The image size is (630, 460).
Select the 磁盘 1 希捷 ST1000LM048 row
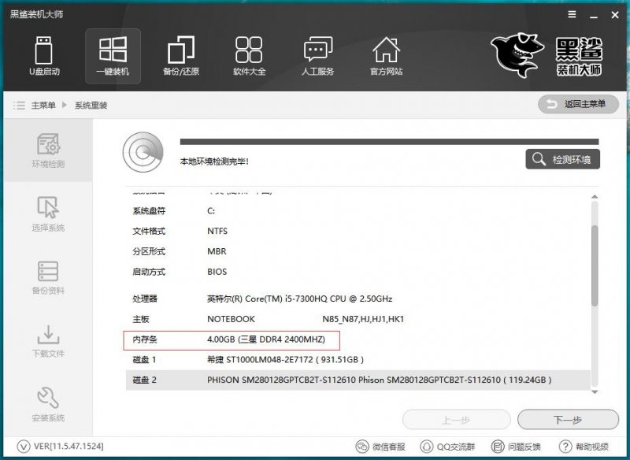click(x=358, y=359)
